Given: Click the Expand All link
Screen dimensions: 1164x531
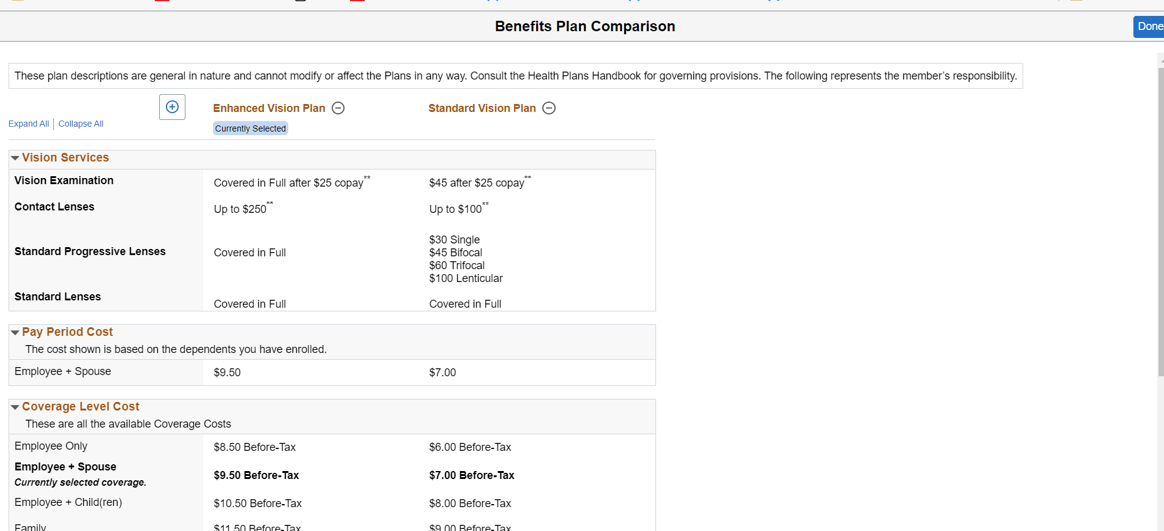Looking at the screenshot, I should pos(29,124).
